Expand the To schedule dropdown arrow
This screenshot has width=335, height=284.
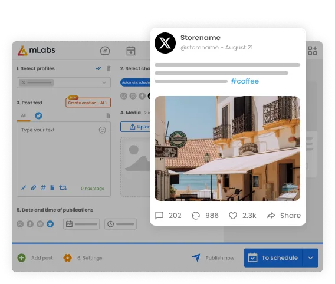click(x=310, y=257)
